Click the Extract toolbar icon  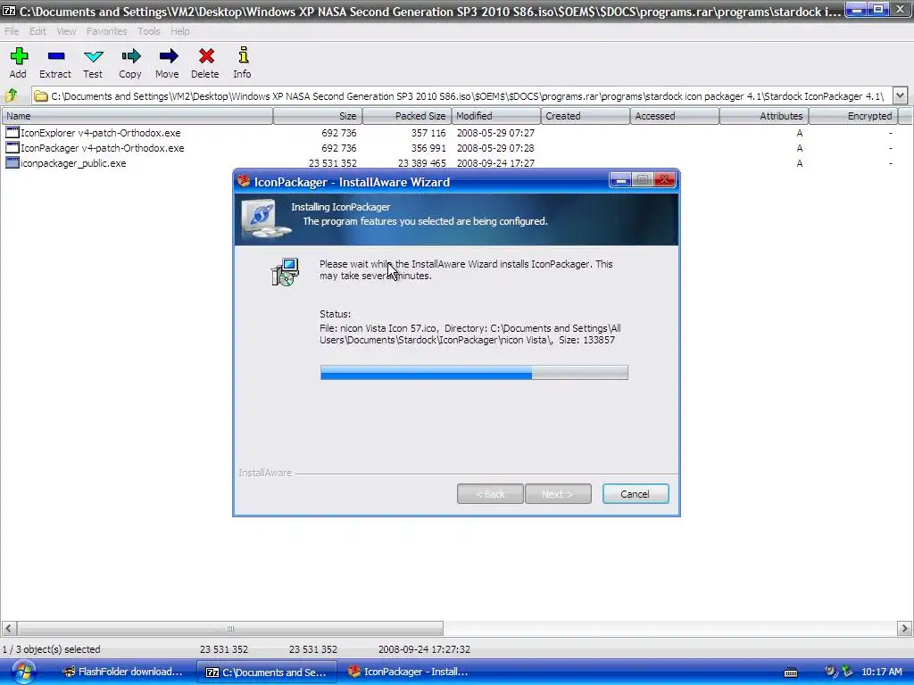click(x=56, y=56)
